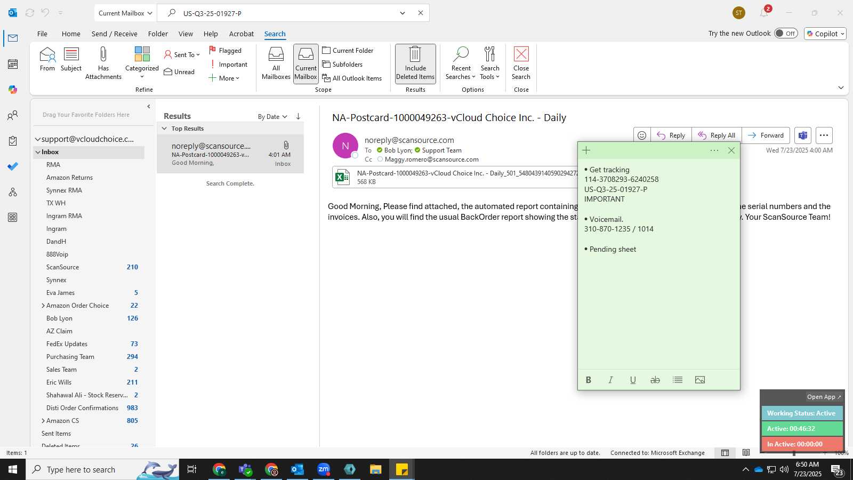Apply italic in sticky note
The image size is (853, 480).
(x=611, y=380)
